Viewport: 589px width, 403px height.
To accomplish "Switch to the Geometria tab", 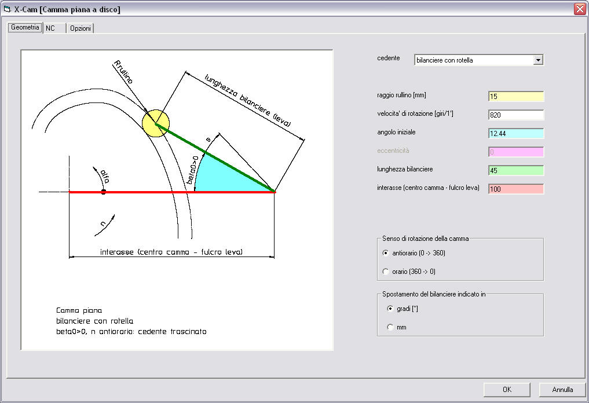I will pos(25,27).
